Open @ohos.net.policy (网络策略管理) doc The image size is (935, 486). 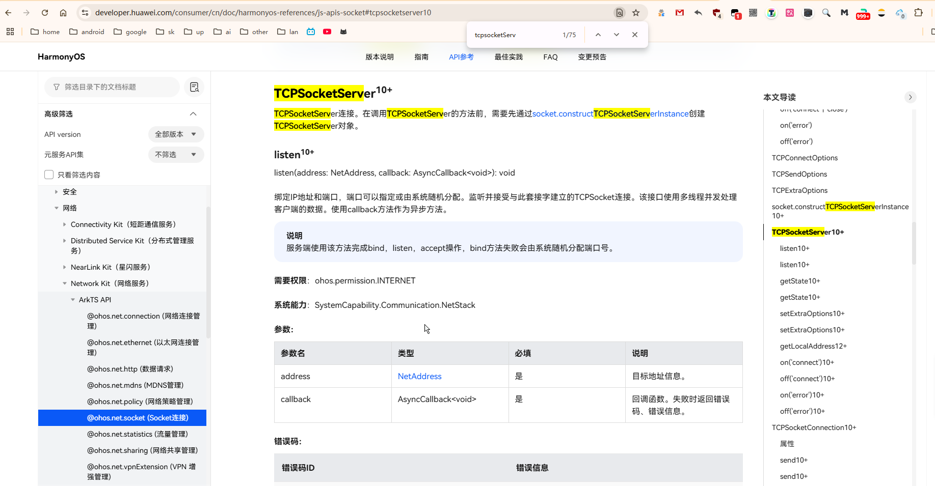point(140,402)
